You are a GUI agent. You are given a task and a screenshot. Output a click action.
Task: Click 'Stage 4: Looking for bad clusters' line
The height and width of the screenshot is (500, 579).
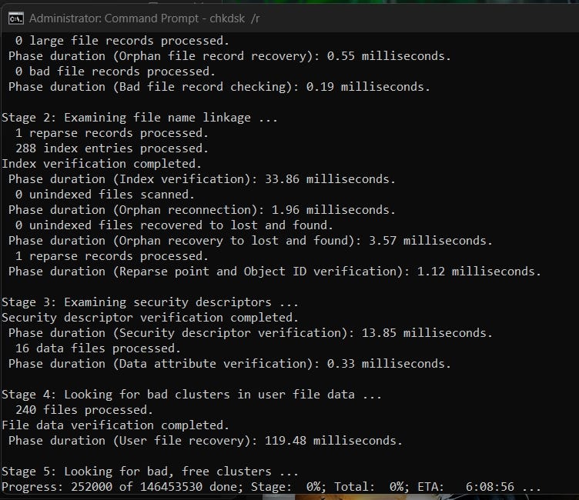(192, 395)
